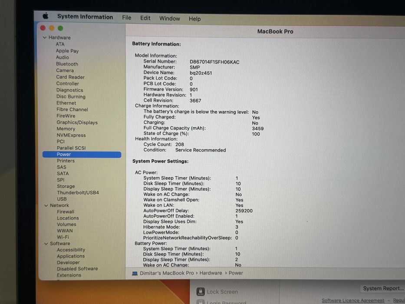The height and width of the screenshot is (304, 405).
Task: Open the Apple menu icon
Action: click(46, 16)
